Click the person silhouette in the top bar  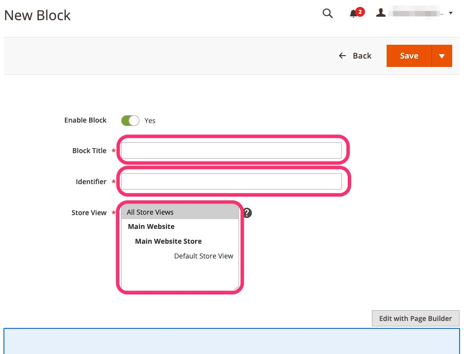[381, 13]
